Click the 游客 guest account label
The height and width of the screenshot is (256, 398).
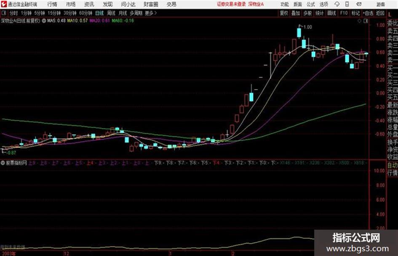380,4
